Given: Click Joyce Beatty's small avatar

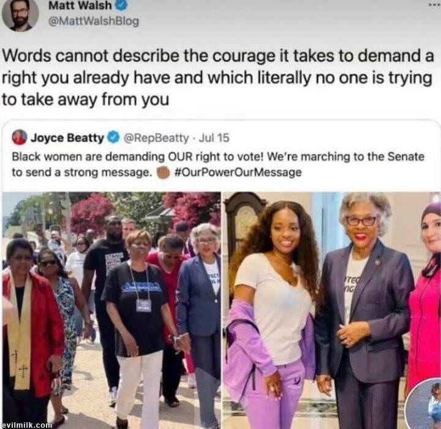Looking at the screenshot, I should click(20, 137).
